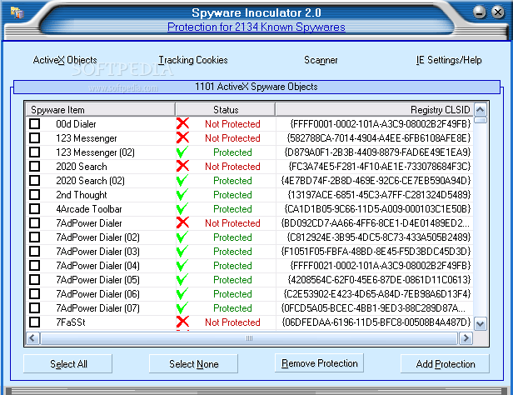The width and height of the screenshot is (513, 395).
Task: Click the Remove Protection button
Action: point(319,363)
